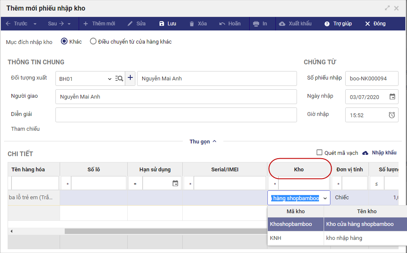Click the Lưu save icon button
The width and height of the screenshot is (407, 253).
tap(162, 24)
